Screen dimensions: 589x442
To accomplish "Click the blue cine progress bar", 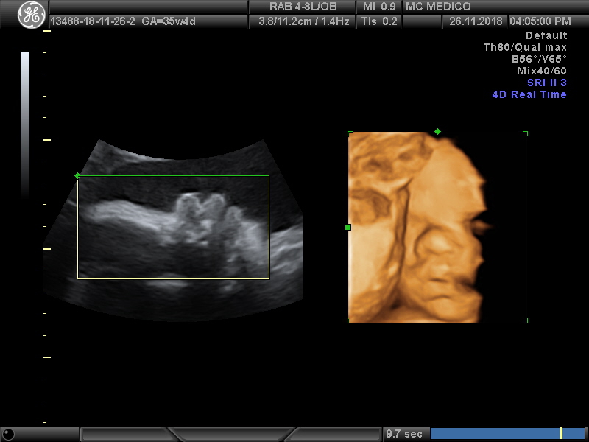I will pos(507,433).
